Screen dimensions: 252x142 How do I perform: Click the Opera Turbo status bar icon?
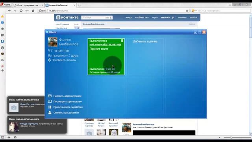point(15,137)
